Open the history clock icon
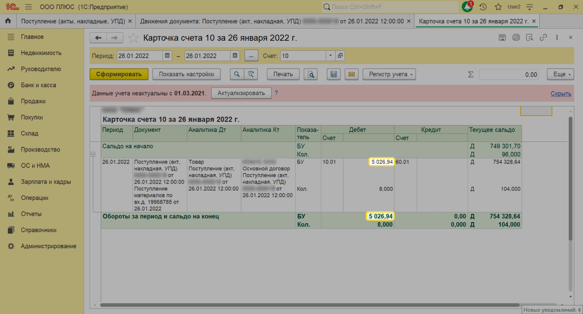 pos(483,7)
